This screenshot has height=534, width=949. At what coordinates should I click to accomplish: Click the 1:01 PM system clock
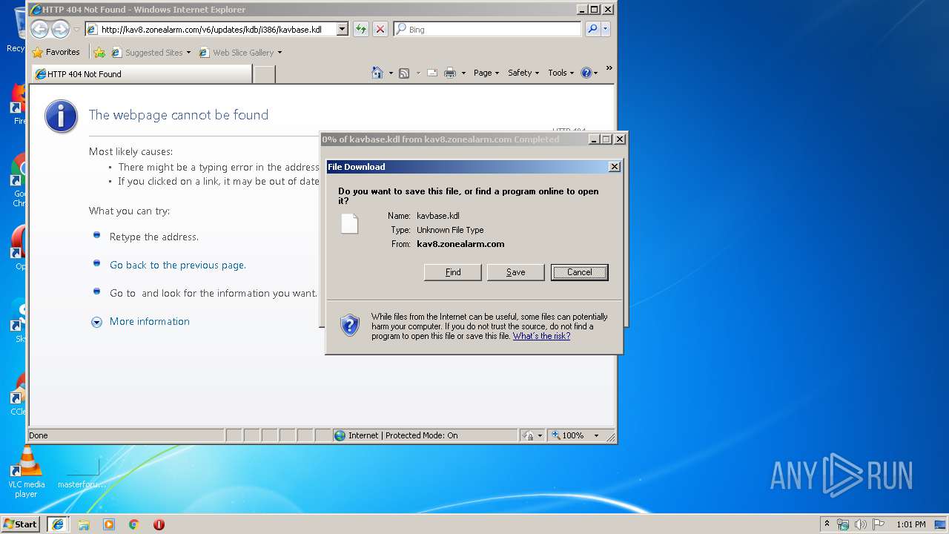point(911,524)
